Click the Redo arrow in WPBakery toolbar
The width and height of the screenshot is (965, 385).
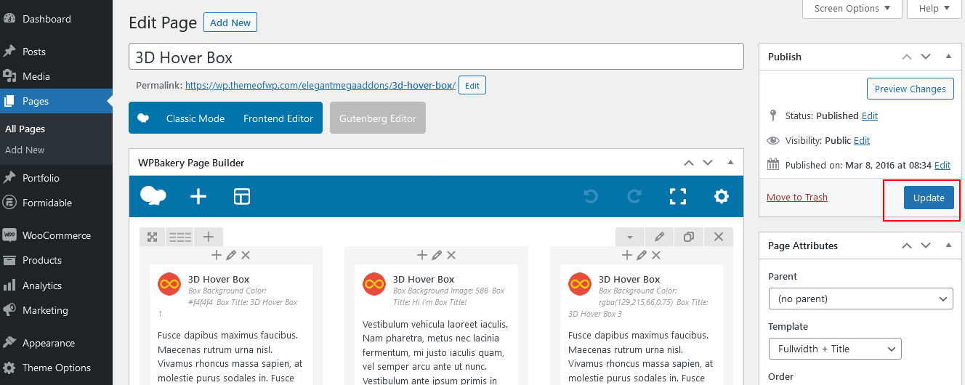[x=634, y=196]
